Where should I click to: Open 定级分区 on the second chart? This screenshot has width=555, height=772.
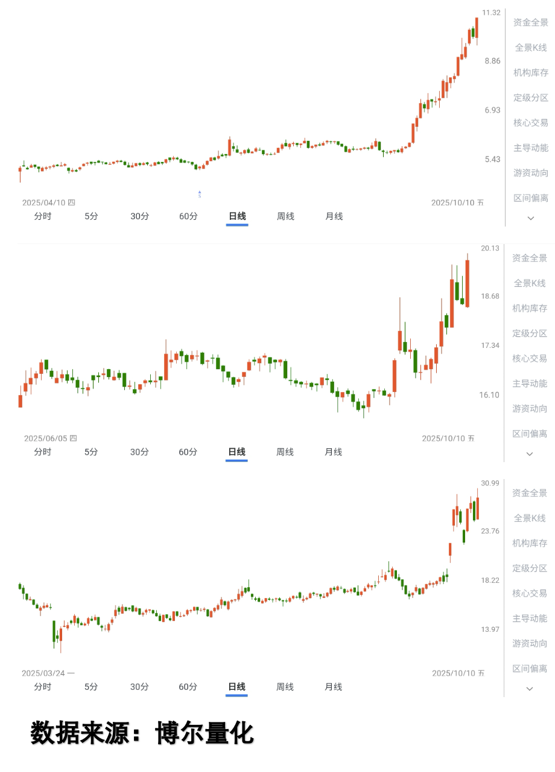pyautogui.click(x=529, y=332)
